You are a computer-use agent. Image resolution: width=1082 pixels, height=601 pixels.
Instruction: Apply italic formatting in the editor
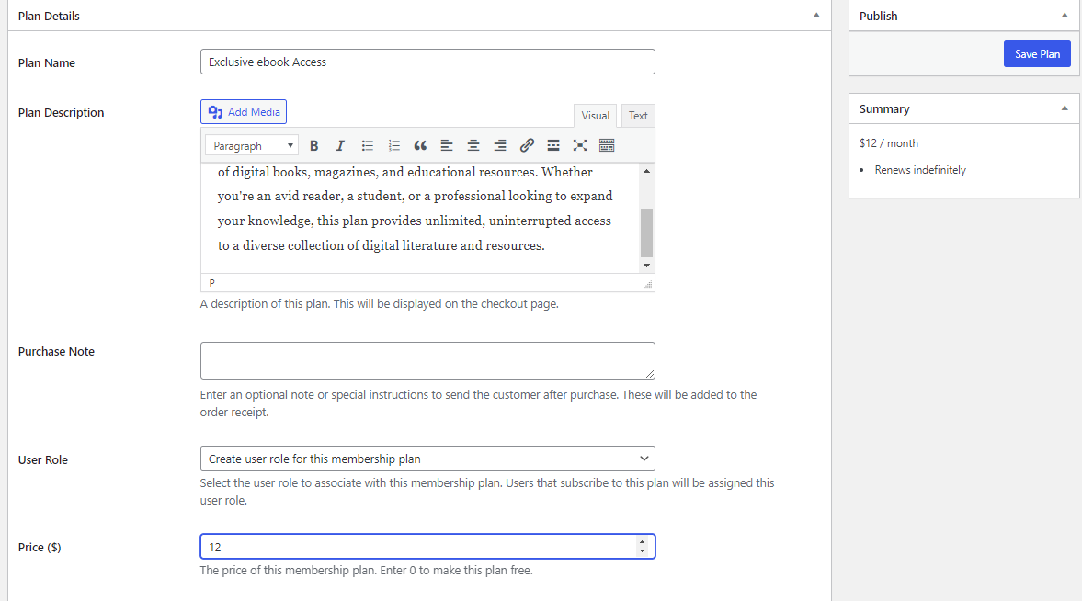coord(340,145)
